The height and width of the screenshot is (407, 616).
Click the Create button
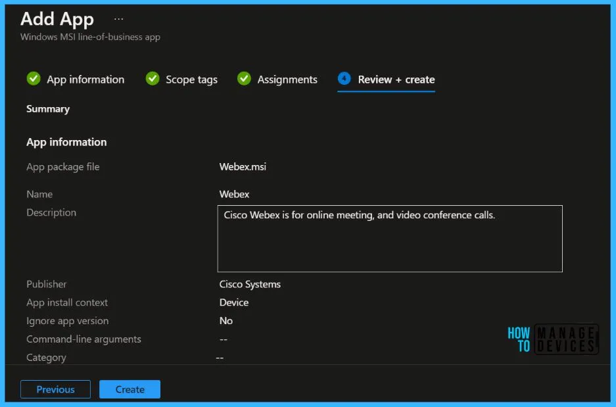coord(130,389)
